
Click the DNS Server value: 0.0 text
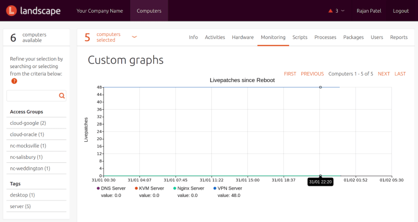[x=111, y=195]
